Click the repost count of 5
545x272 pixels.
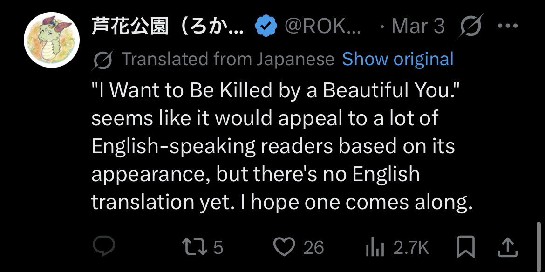click(218, 247)
